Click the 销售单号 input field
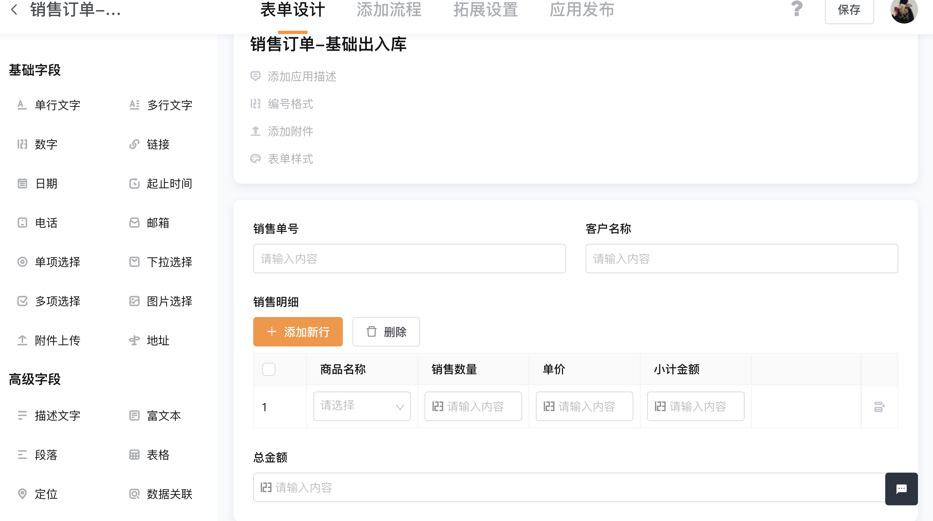Screen dimensions: 933x521 [409, 259]
